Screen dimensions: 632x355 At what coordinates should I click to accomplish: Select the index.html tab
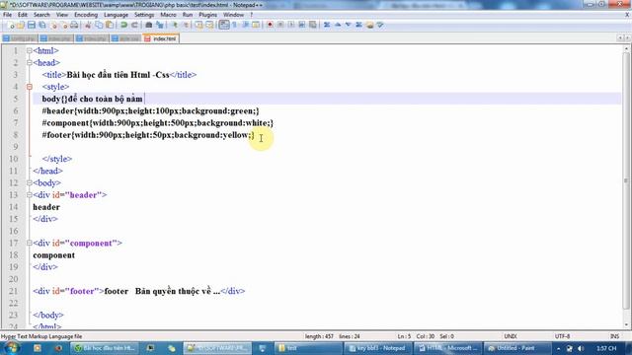(161, 38)
